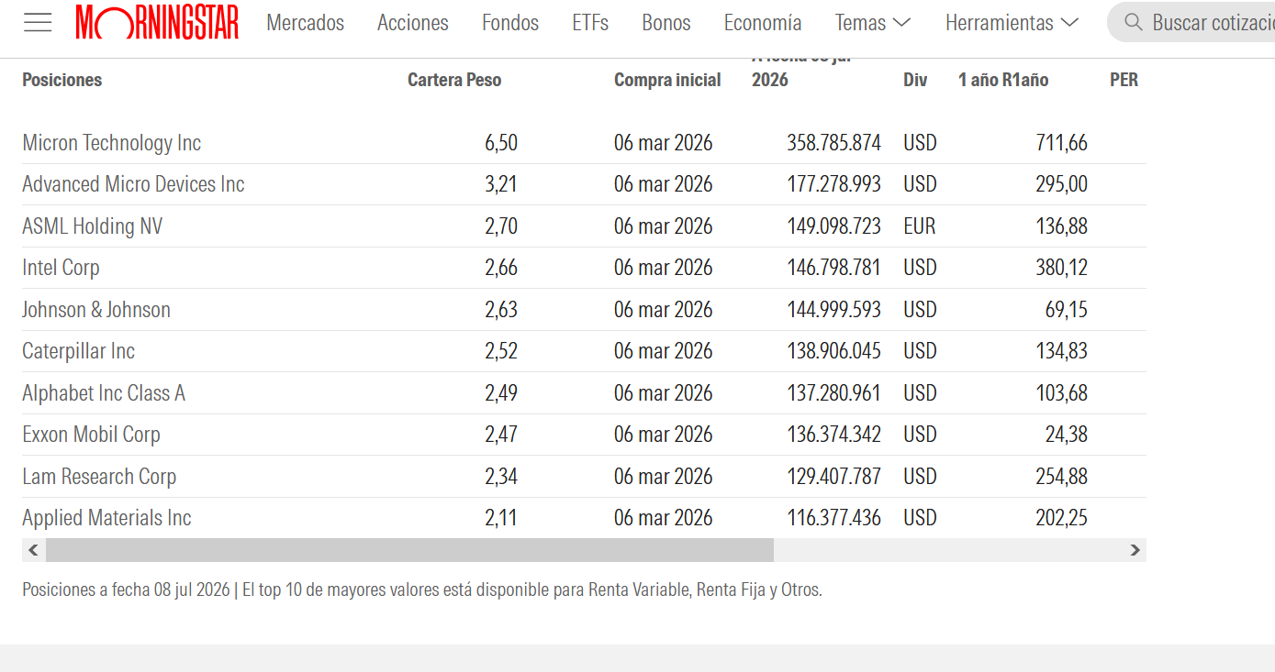Select Alphabet's weight value 2,49

(501, 393)
